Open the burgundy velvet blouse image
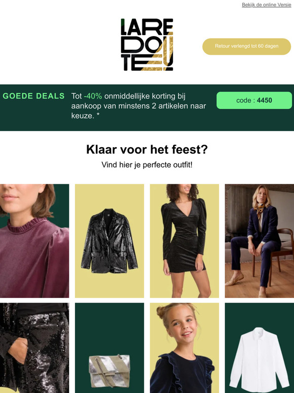This screenshot has height=393, width=294. (34, 241)
